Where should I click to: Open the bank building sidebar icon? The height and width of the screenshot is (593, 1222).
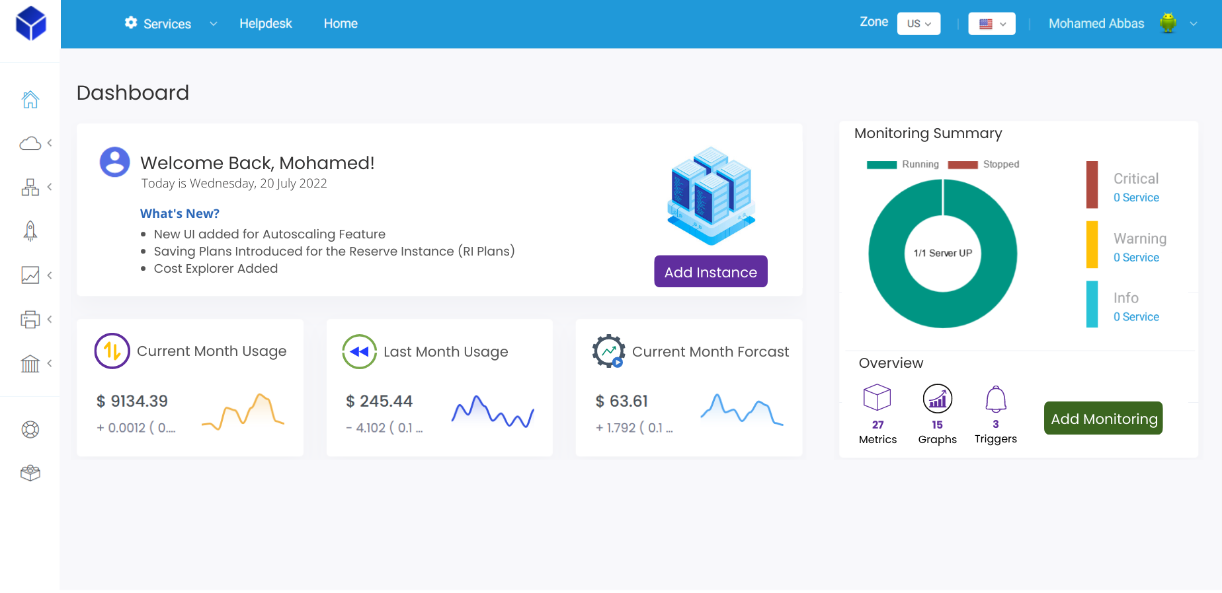(x=30, y=363)
